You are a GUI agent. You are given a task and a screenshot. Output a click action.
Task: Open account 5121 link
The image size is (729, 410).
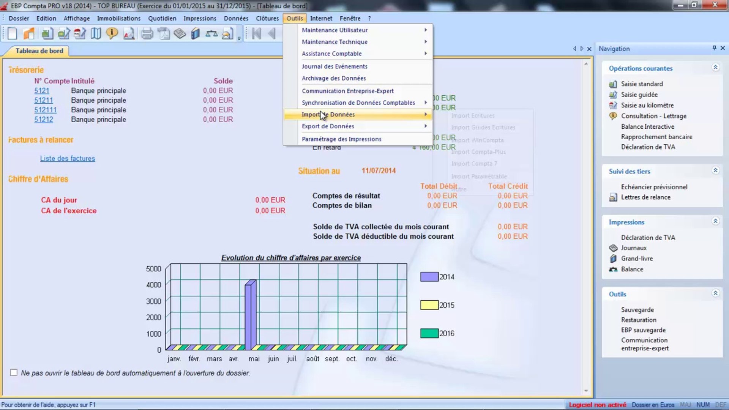tap(42, 91)
